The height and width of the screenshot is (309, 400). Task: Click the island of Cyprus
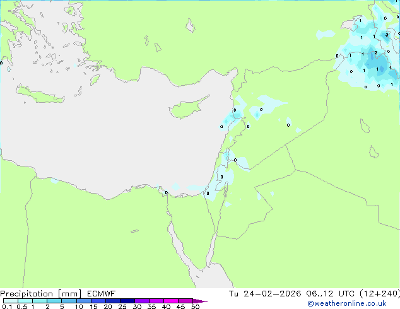point(186,108)
